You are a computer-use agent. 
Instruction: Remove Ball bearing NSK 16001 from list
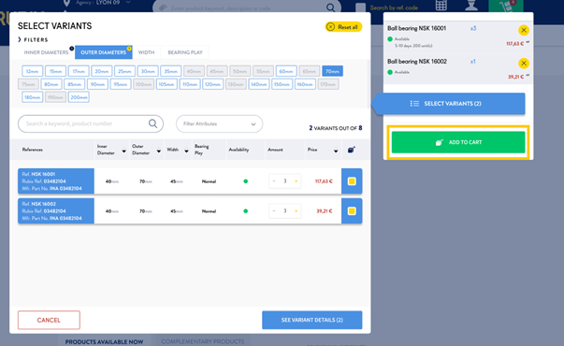click(524, 30)
